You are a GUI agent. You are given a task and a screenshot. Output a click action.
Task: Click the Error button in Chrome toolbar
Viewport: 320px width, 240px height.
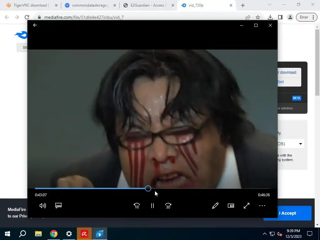click(x=307, y=17)
